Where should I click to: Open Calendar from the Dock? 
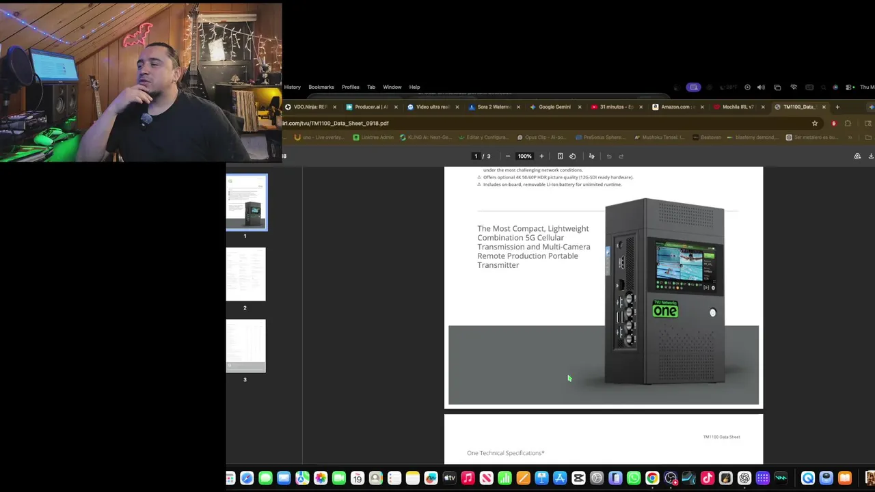(x=357, y=478)
